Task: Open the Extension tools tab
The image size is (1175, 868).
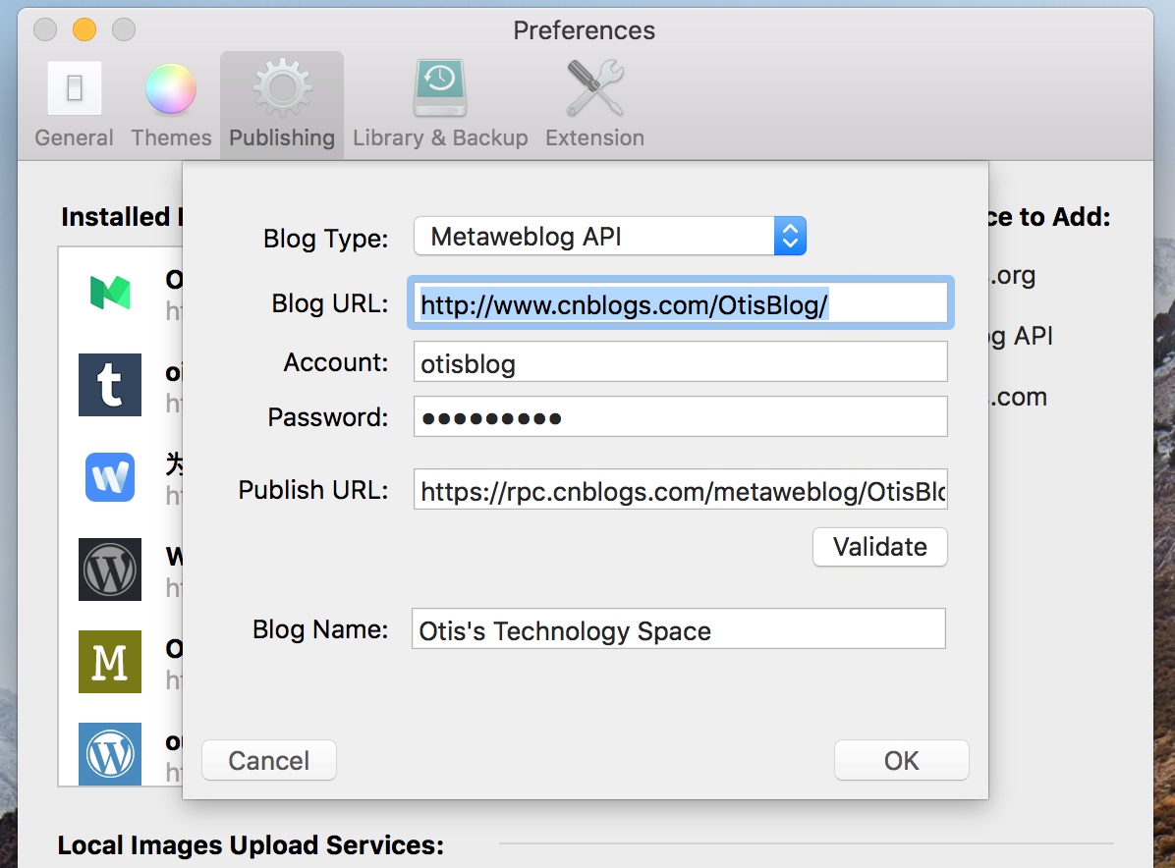Action: (x=594, y=105)
